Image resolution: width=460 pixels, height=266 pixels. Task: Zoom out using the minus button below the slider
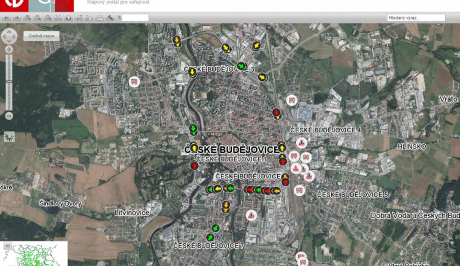(9, 116)
